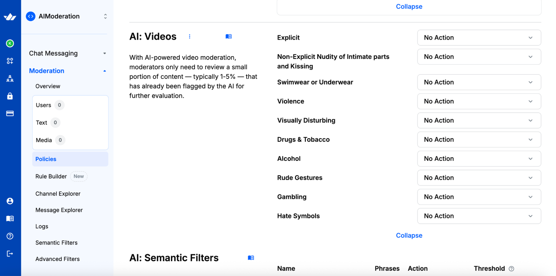Open the Rule Builder page
Image resolution: width=556 pixels, height=276 pixels.
[x=51, y=176]
